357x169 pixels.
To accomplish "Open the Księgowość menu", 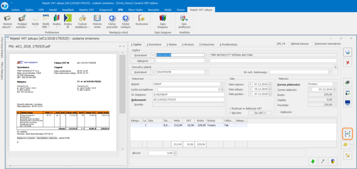I will coord(105,10).
